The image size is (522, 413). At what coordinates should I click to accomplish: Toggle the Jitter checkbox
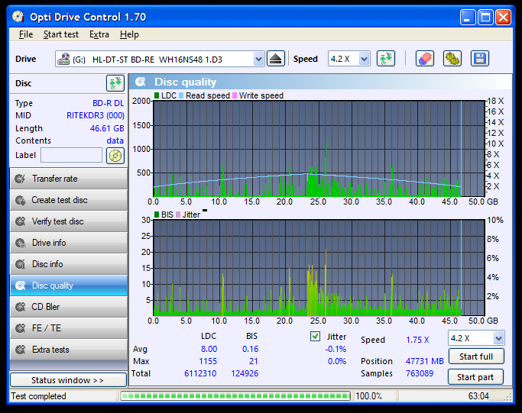(315, 337)
